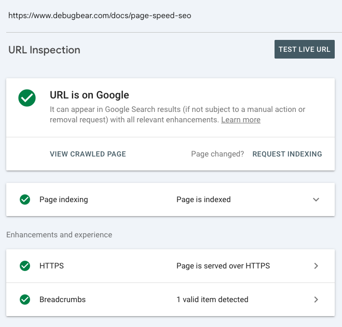
Task: Open the Learn more link
Action: [x=241, y=120]
